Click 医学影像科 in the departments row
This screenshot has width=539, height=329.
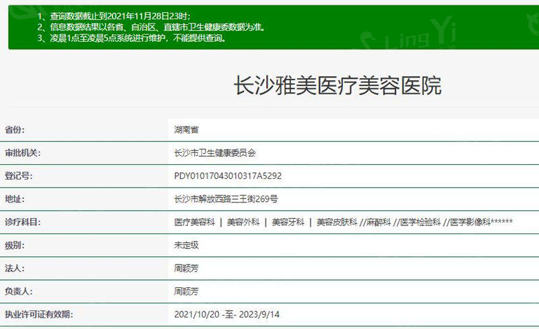pyautogui.click(x=470, y=222)
